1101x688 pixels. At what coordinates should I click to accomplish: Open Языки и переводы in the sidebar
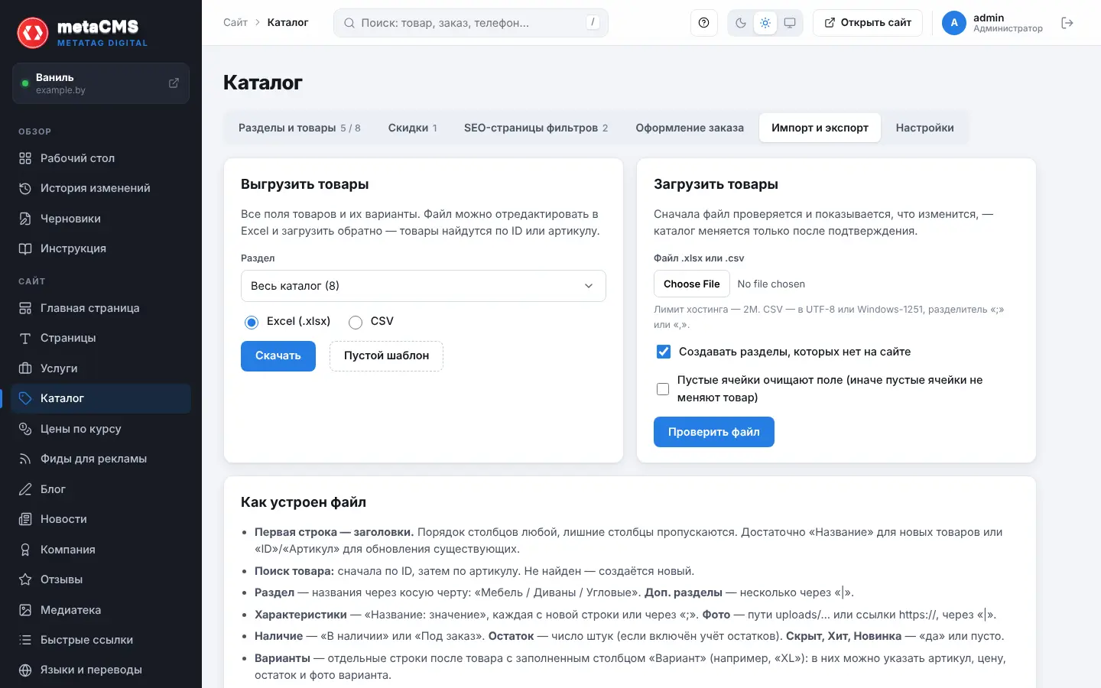101,670
